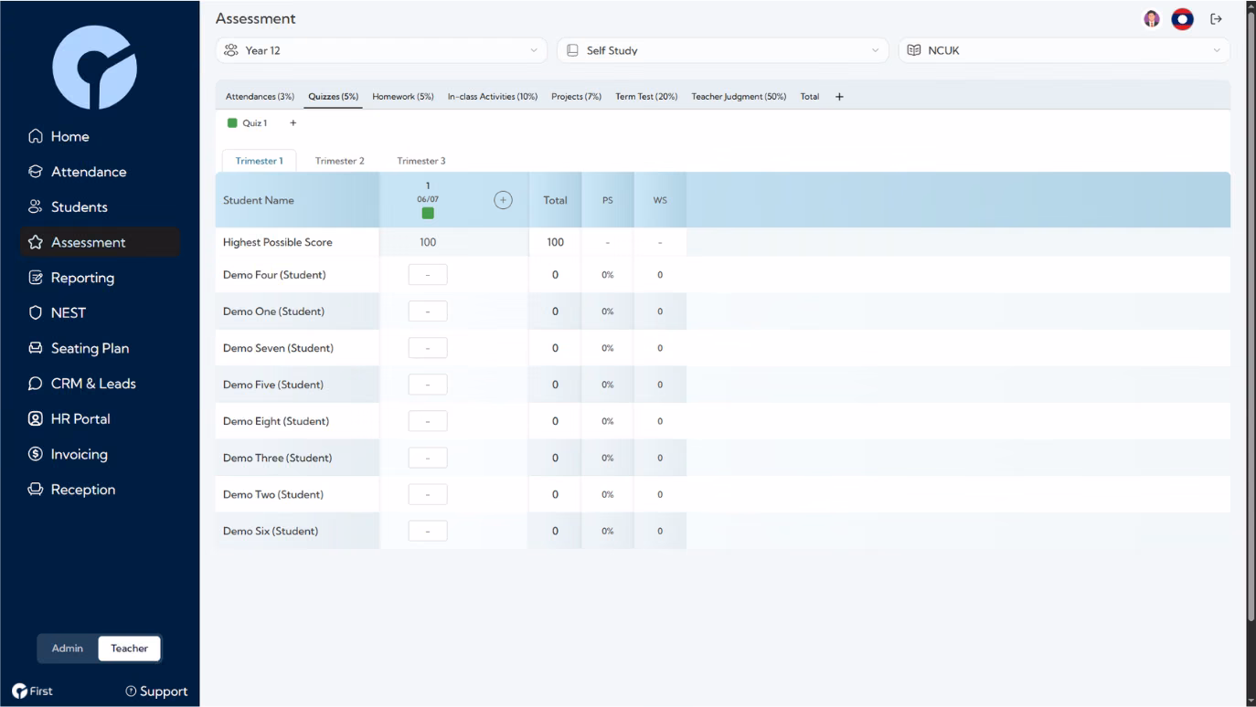Click the Highest Possible Score label
1256x707 pixels.
pyautogui.click(x=278, y=242)
